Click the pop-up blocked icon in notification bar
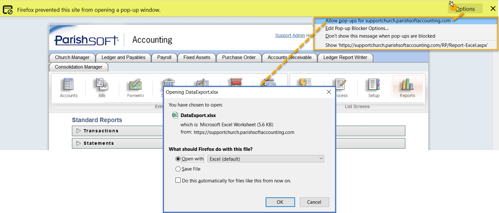The width and height of the screenshot is (499, 213). pyautogui.click(x=8, y=10)
